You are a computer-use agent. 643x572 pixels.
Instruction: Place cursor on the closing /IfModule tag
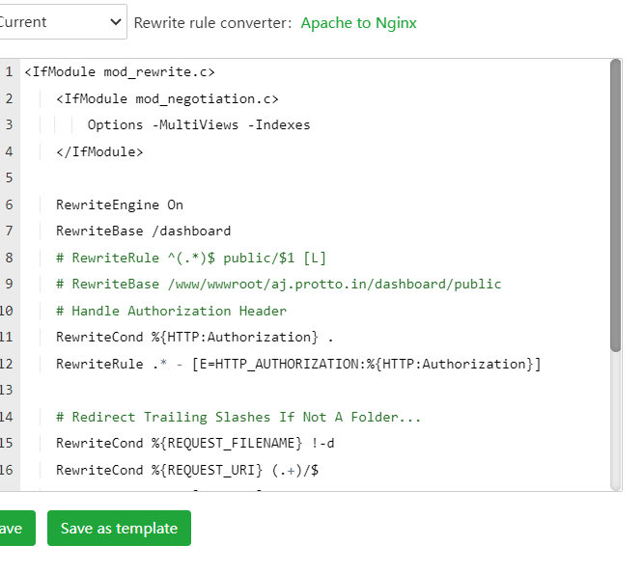[x=99, y=151]
